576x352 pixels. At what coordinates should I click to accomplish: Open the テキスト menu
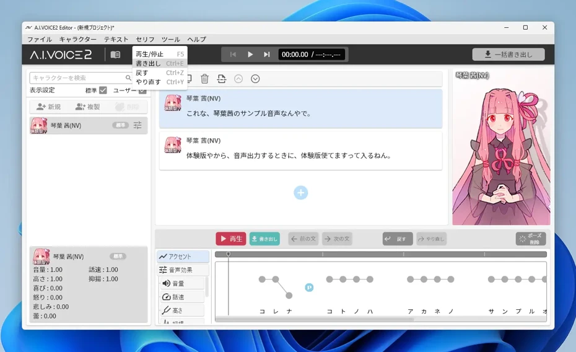click(x=116, y=39)
